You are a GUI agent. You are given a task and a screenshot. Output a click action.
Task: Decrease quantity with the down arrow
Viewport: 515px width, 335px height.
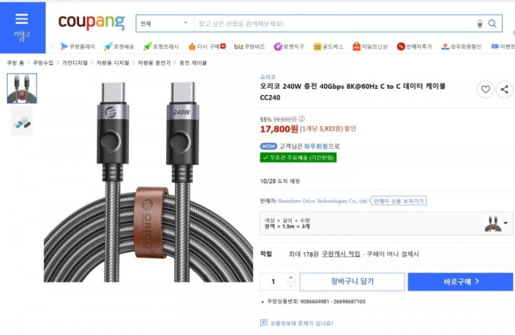coord(291,286)
